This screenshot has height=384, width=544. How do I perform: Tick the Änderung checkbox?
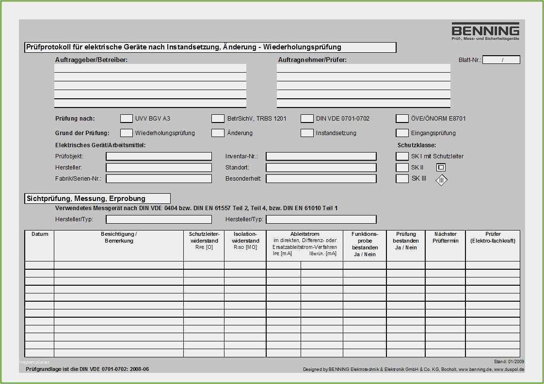pos(218,133)
